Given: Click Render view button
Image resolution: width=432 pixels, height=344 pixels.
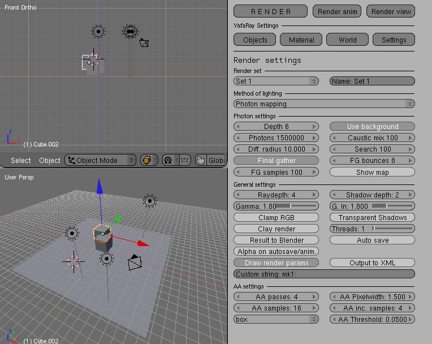Looking at the screenshot, I should click(391, 11).
